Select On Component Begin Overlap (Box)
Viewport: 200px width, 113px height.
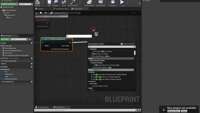[17, 56]
